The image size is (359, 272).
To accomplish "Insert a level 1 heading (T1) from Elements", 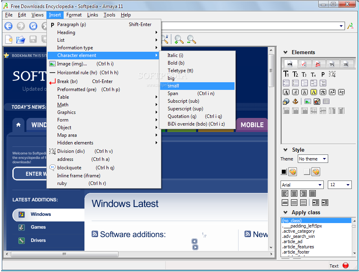I will [x=286, y=74].
